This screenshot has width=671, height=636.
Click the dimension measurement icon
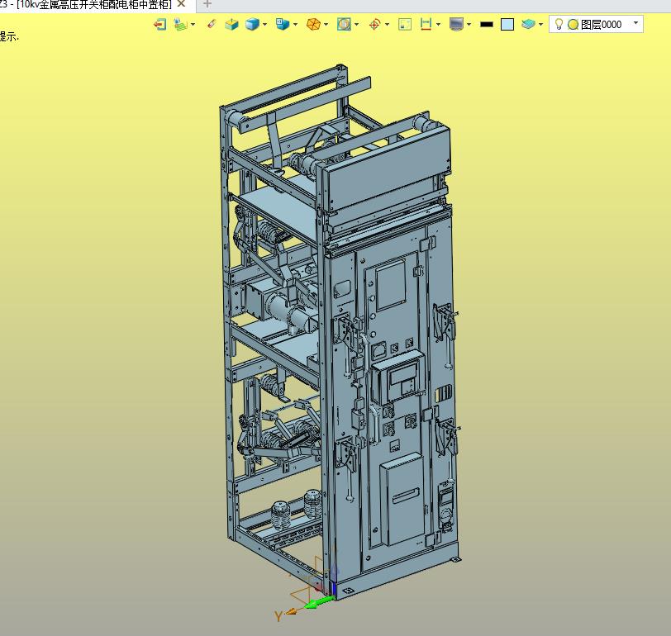pos(426,25)
